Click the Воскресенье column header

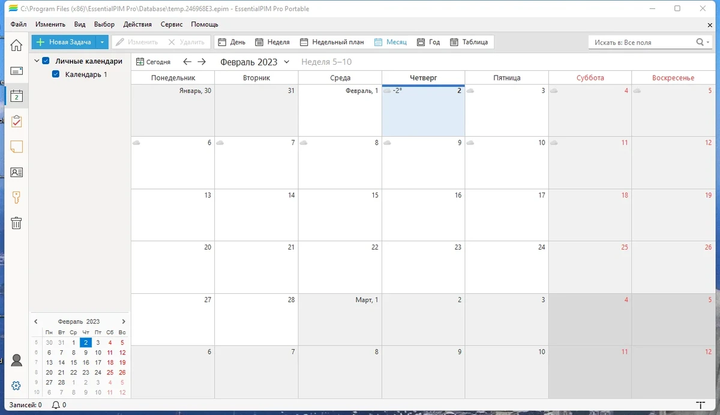[x=673, y=78]
